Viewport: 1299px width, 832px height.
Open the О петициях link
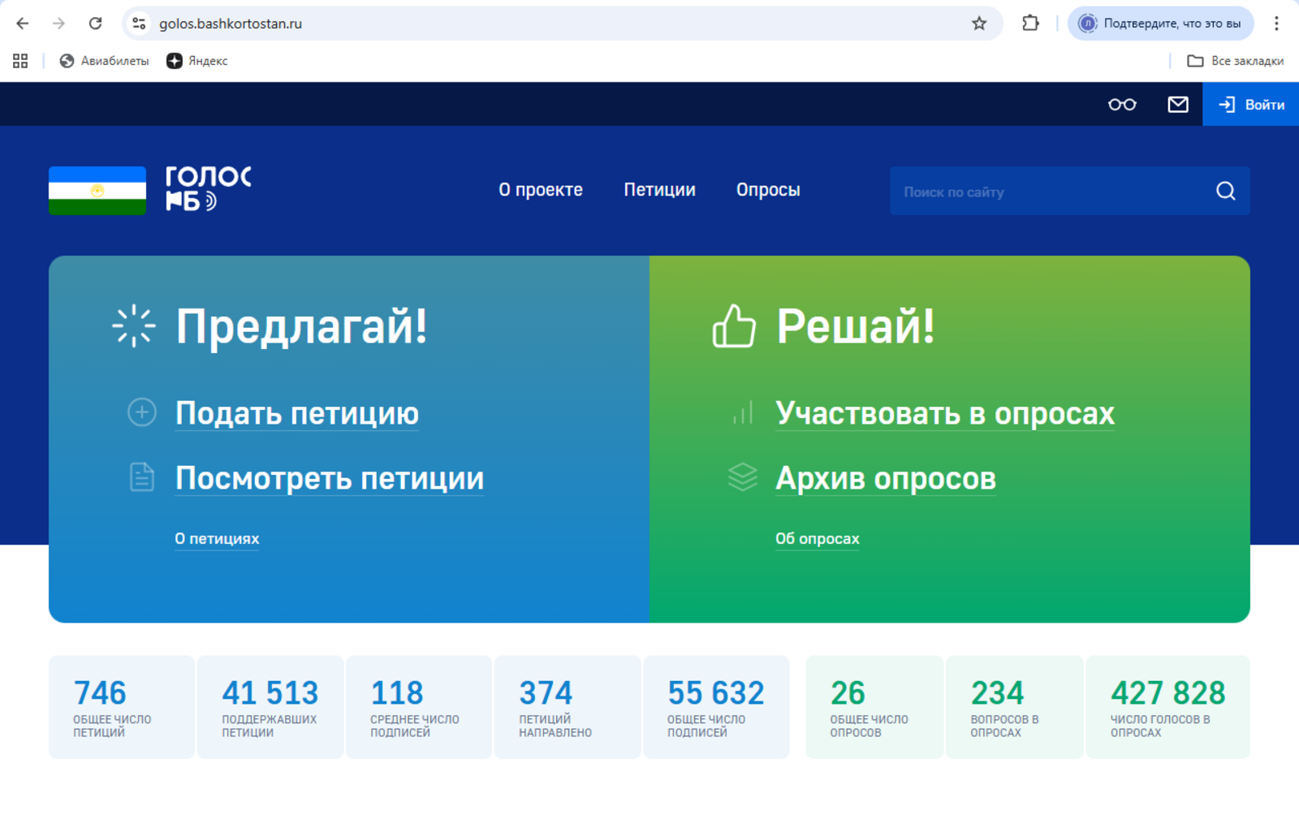click(217, 539)
